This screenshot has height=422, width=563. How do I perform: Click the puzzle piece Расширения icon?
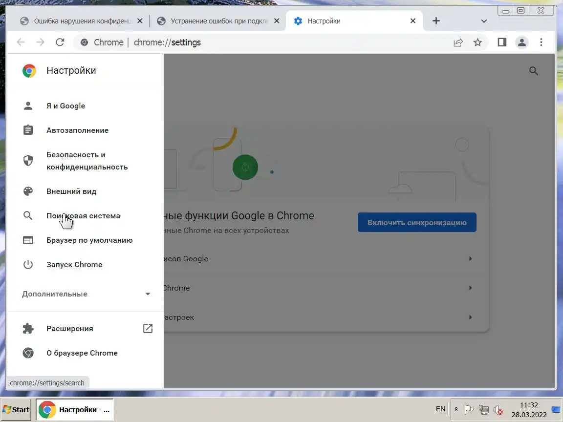[x=28, y=328]
